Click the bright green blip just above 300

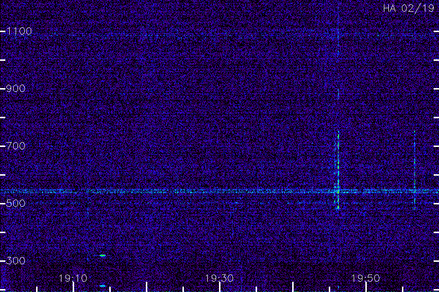click(102, 255)
